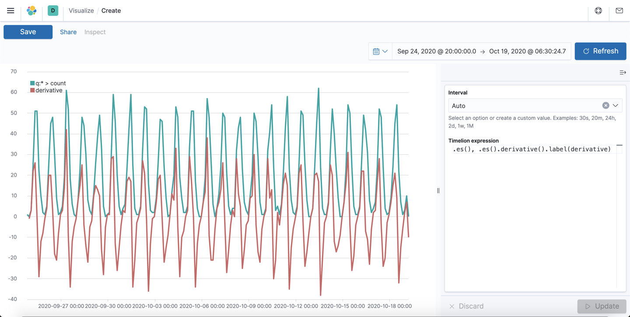Open the Help life-preserver icon
The height and width of the screenshot is (317, 630).
tap(598, 10)
